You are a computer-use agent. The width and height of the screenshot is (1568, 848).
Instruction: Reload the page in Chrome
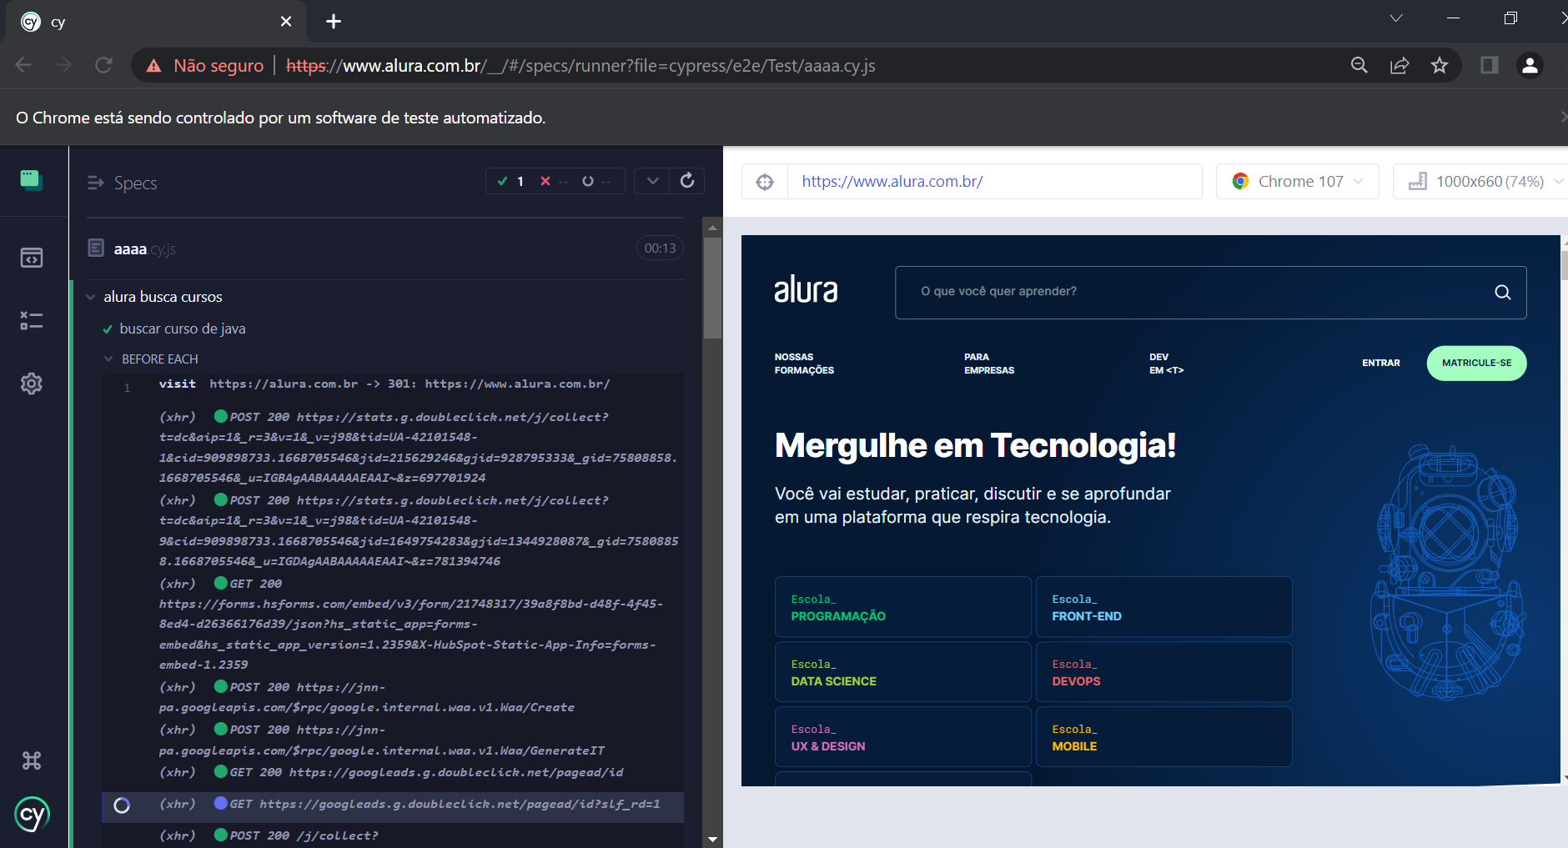point(103,65)
